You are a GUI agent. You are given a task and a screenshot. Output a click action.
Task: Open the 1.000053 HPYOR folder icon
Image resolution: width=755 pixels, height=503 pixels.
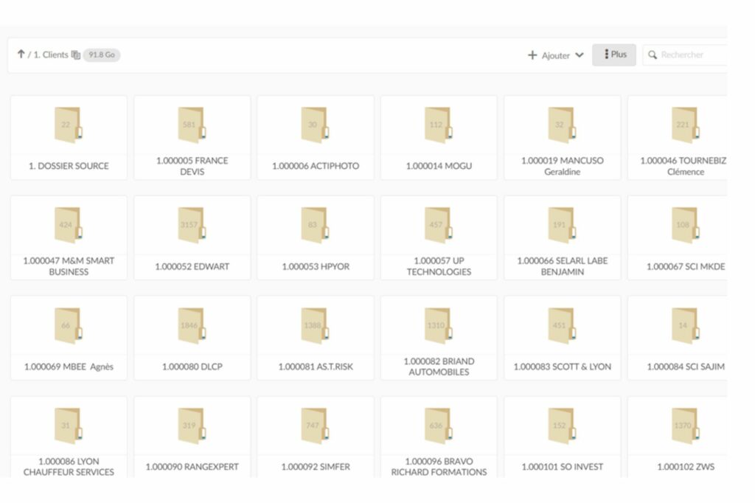tap(315, 225)
